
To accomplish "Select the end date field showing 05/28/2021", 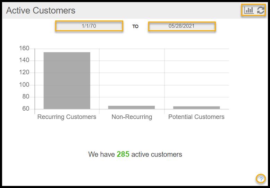I will 182,26.
